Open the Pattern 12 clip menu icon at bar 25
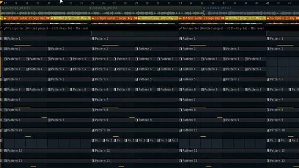 (x=93, y=151)
